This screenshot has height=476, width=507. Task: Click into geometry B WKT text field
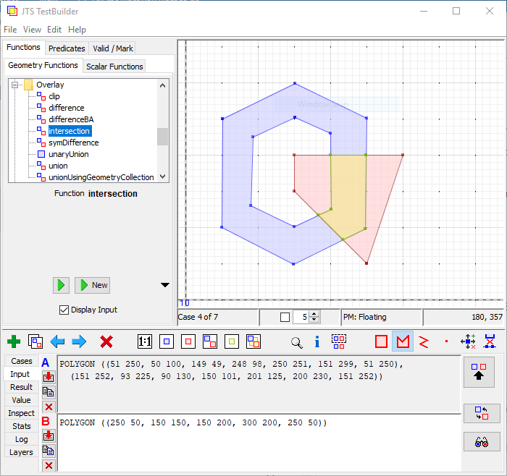coord(259,443)
